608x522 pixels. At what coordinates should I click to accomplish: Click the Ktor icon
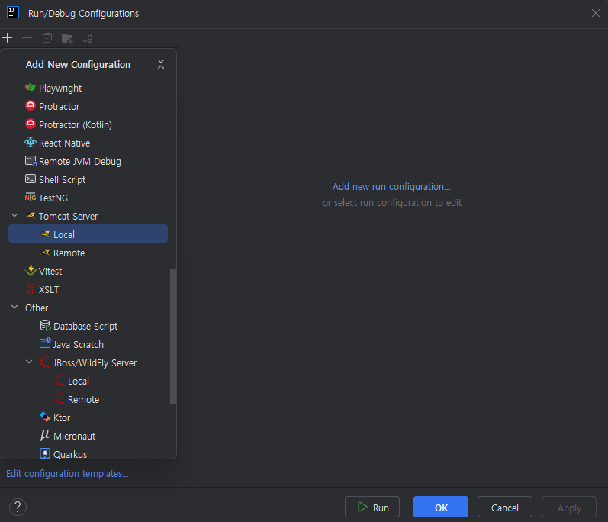(x=45, y=417)
